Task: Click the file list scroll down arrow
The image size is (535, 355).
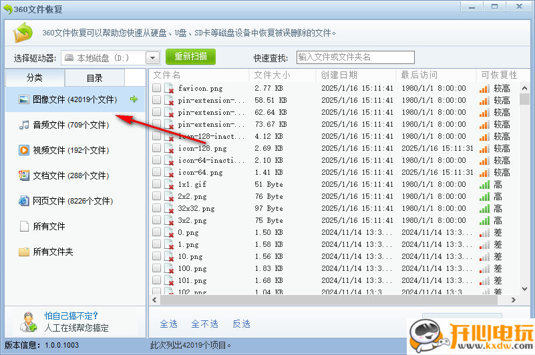Action: coord(524,289)
